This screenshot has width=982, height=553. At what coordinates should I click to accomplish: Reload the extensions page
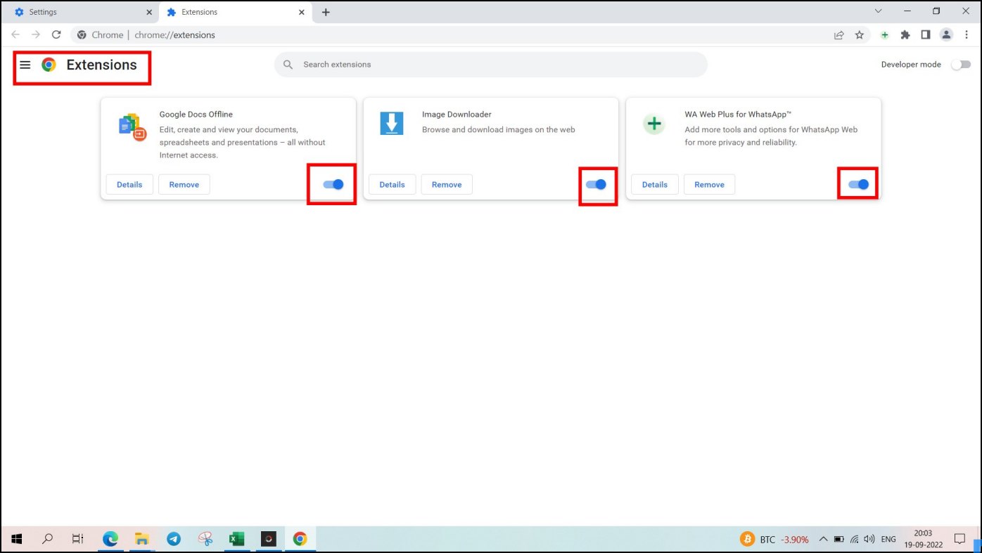click(x=56, y=34)
